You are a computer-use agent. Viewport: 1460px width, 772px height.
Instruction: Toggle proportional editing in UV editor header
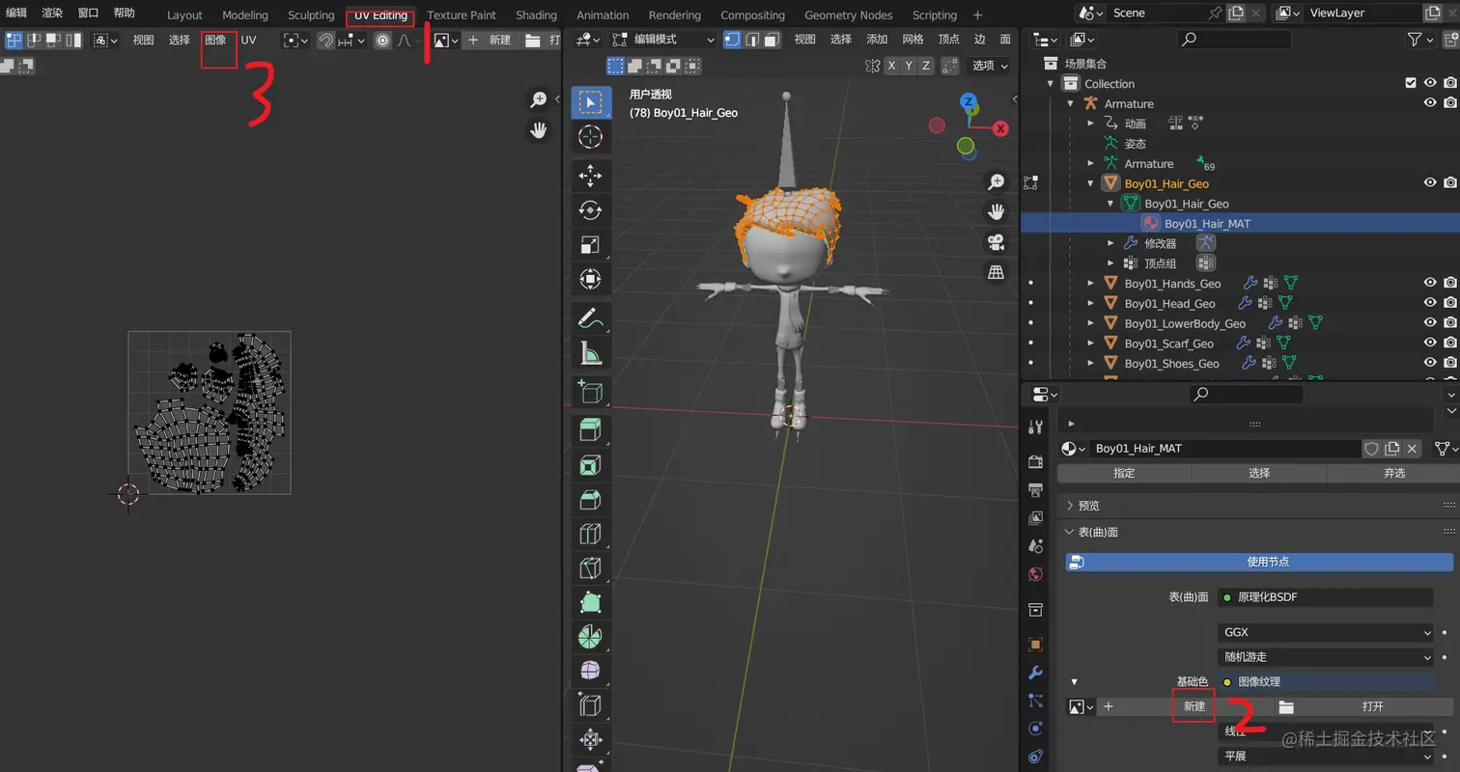(382, 41)
